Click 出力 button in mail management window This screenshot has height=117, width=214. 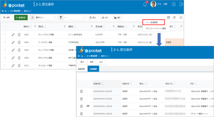(101, 62)
